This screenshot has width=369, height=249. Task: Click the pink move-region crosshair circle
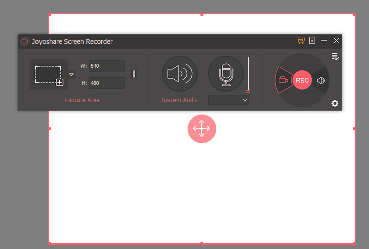[x=201, y=129]
